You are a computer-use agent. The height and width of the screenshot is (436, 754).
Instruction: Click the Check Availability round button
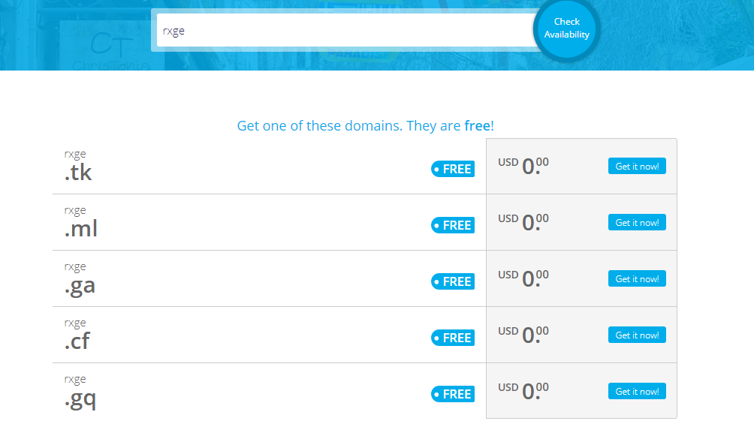pyautogui.click(x=566, y=29)
